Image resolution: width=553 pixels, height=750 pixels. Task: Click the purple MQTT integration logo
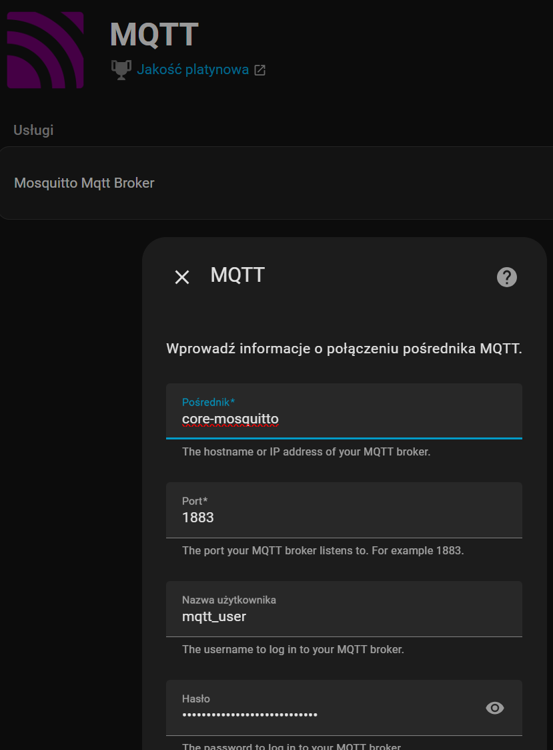[45, 50]
